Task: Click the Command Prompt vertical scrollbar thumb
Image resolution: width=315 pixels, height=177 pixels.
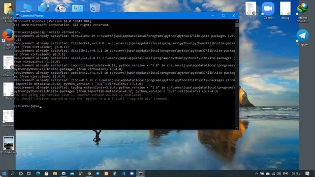Action: (237, 25)
